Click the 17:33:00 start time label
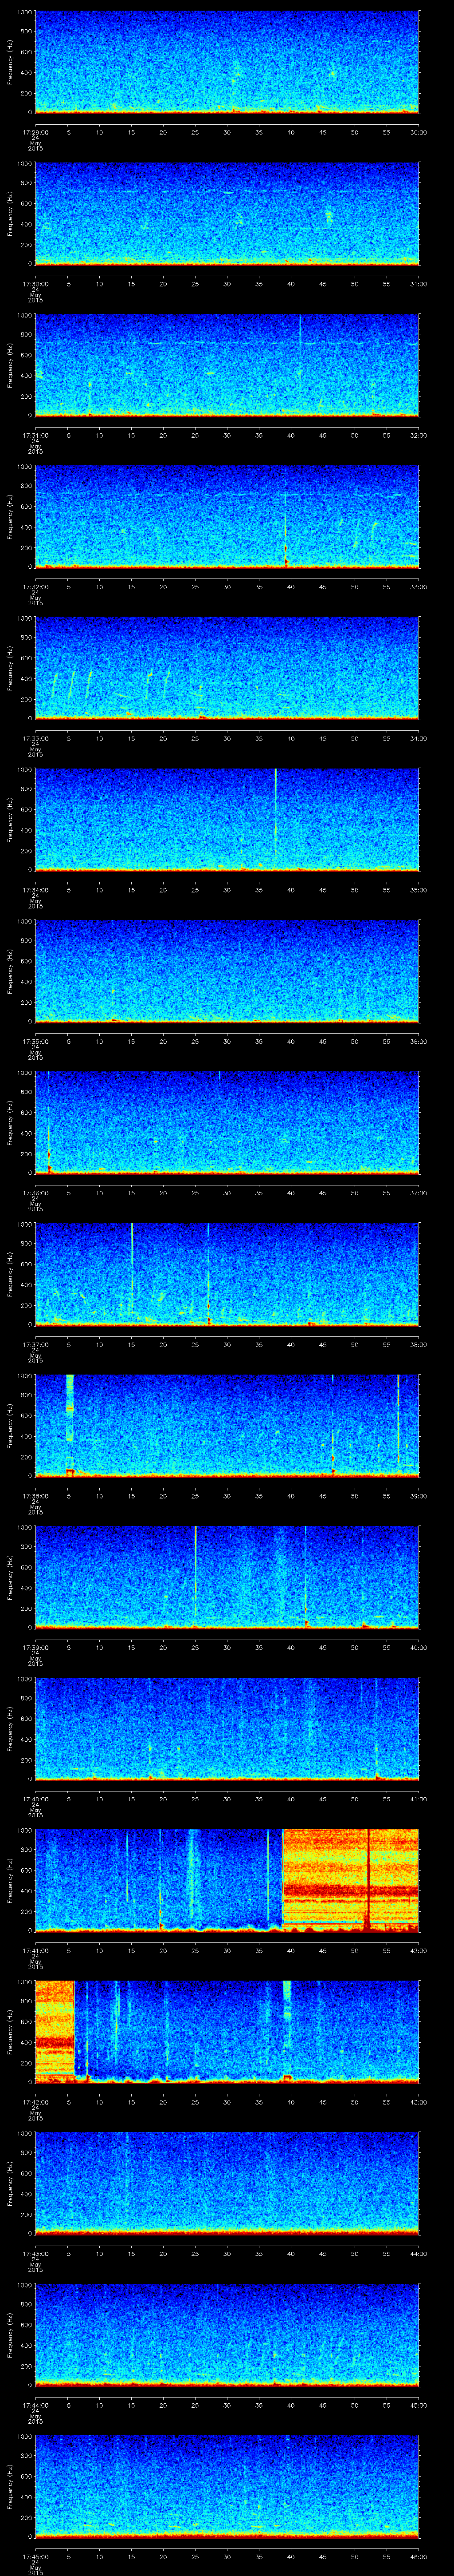The height and width of the screenshot is (2576, 454). tap(35, 738)
